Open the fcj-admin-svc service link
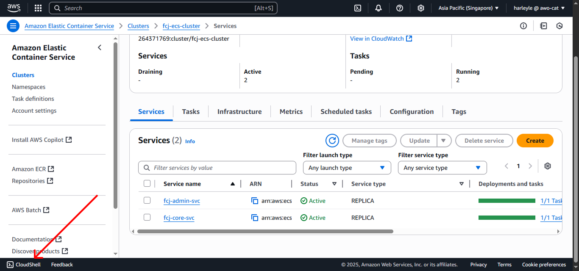 (182, 201)
